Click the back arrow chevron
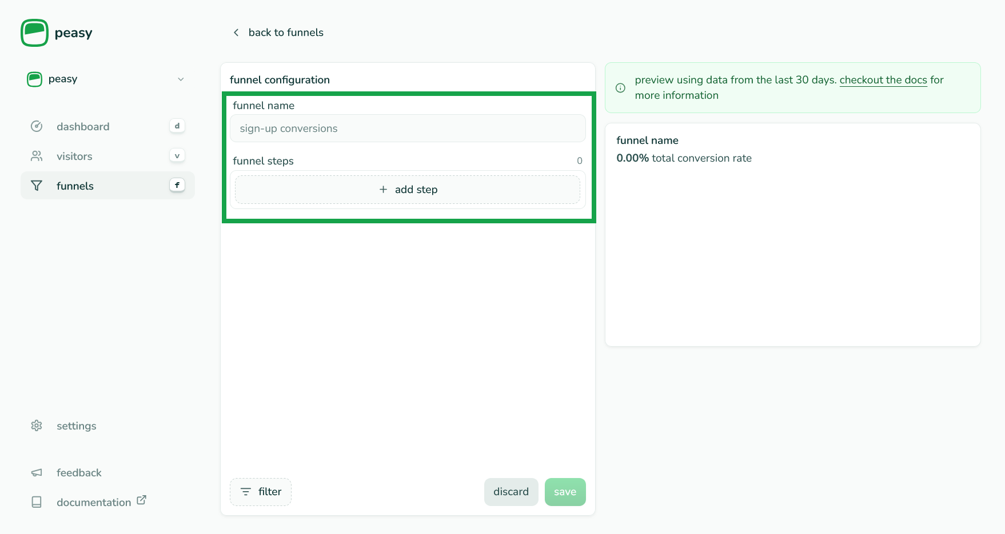1005x534 pixels. (x=236, y=33)
